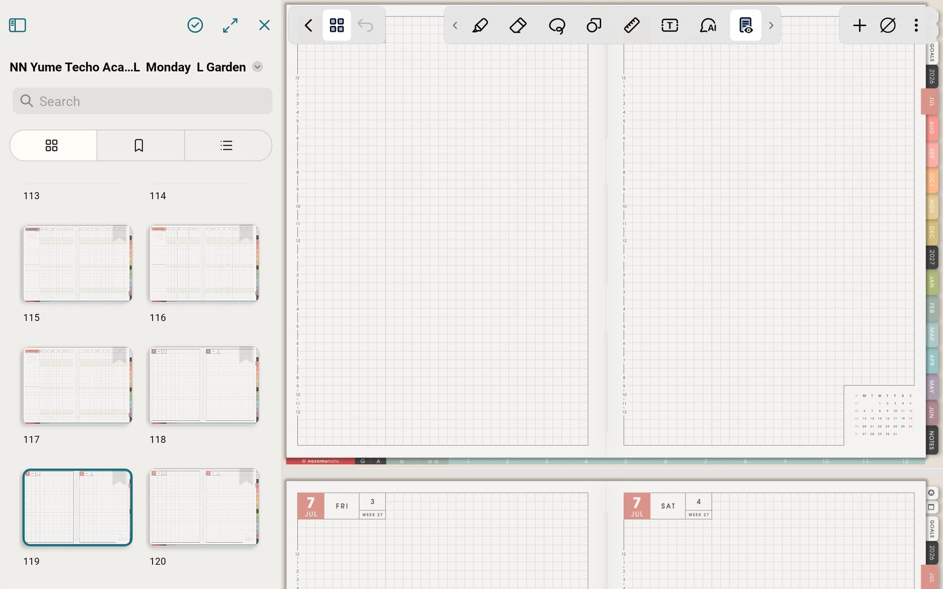Screen dimensions: 943x589
Task: Jump to the AUG month tab
Action: pos(932,127)
